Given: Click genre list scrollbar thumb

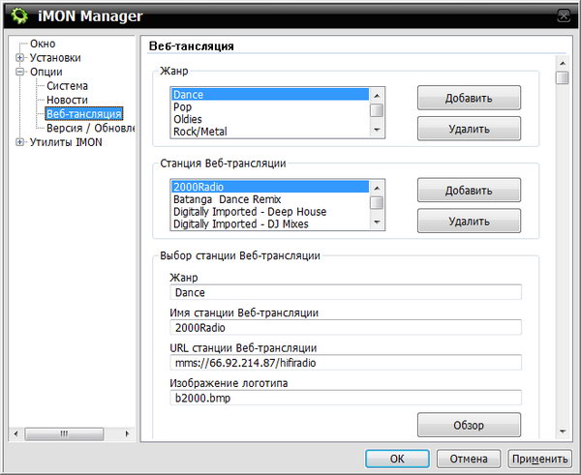Looking at the screenshot, I should pos(377,110).
